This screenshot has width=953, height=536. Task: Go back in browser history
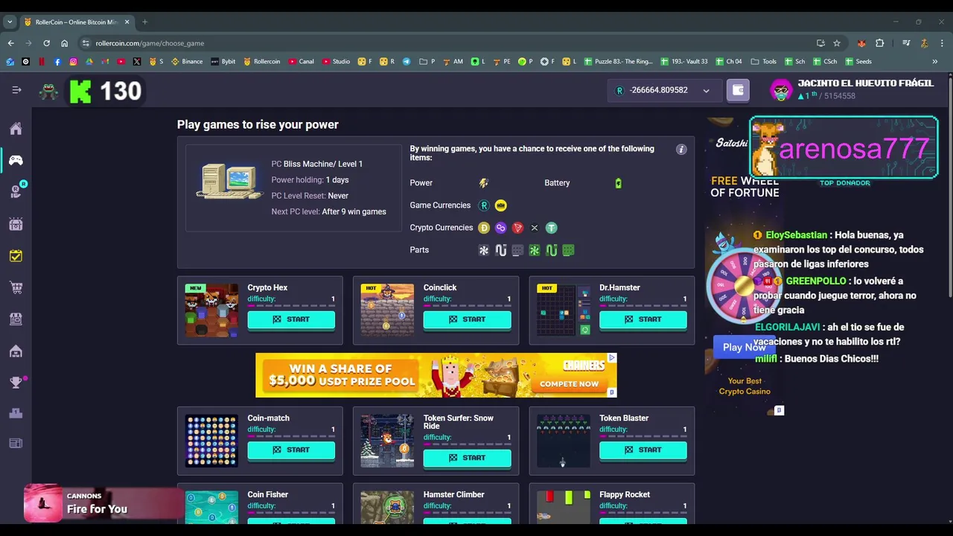(10, 43)
